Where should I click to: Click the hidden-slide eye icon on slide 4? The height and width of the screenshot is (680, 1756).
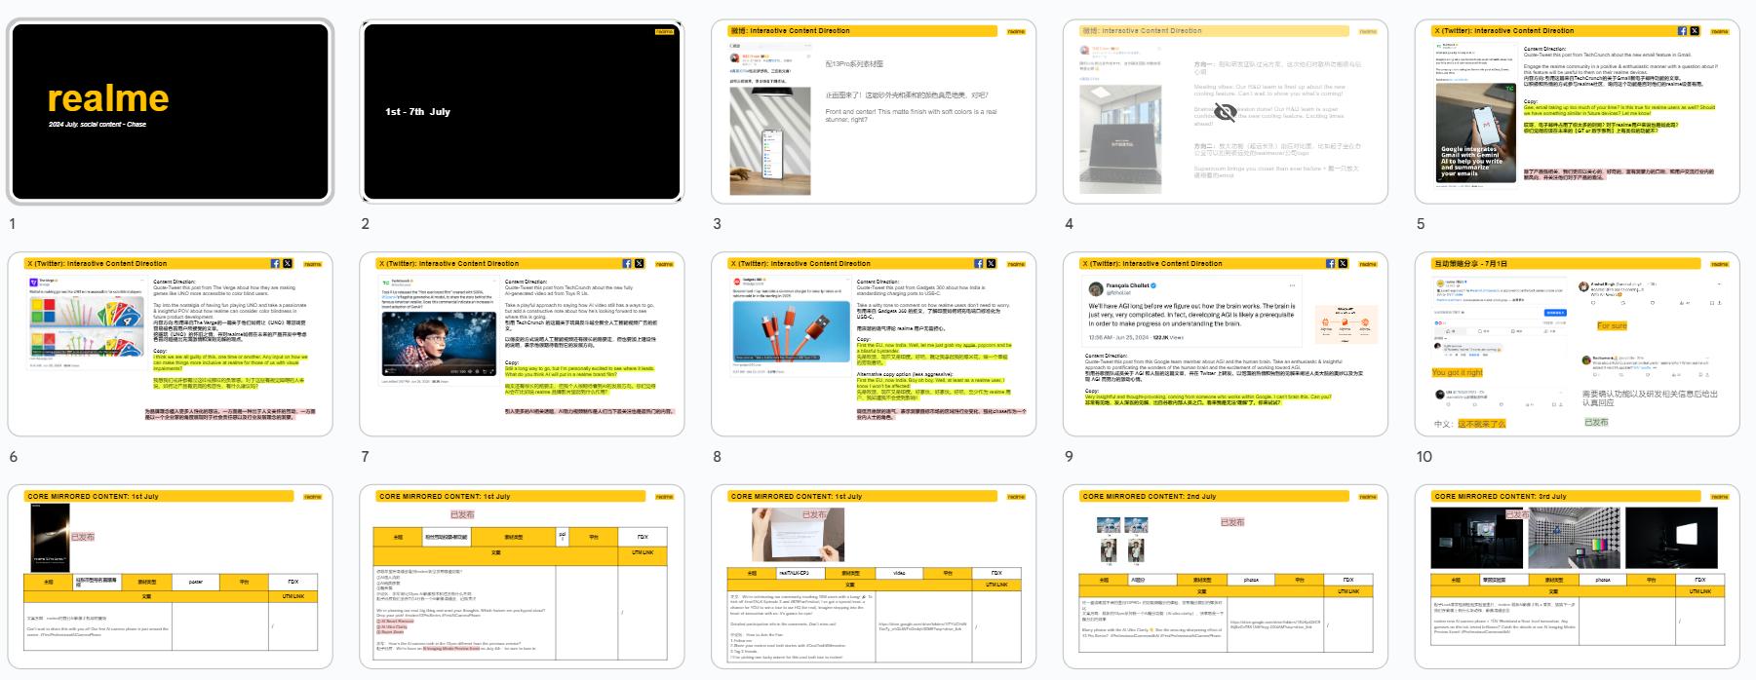[1225, 114]
